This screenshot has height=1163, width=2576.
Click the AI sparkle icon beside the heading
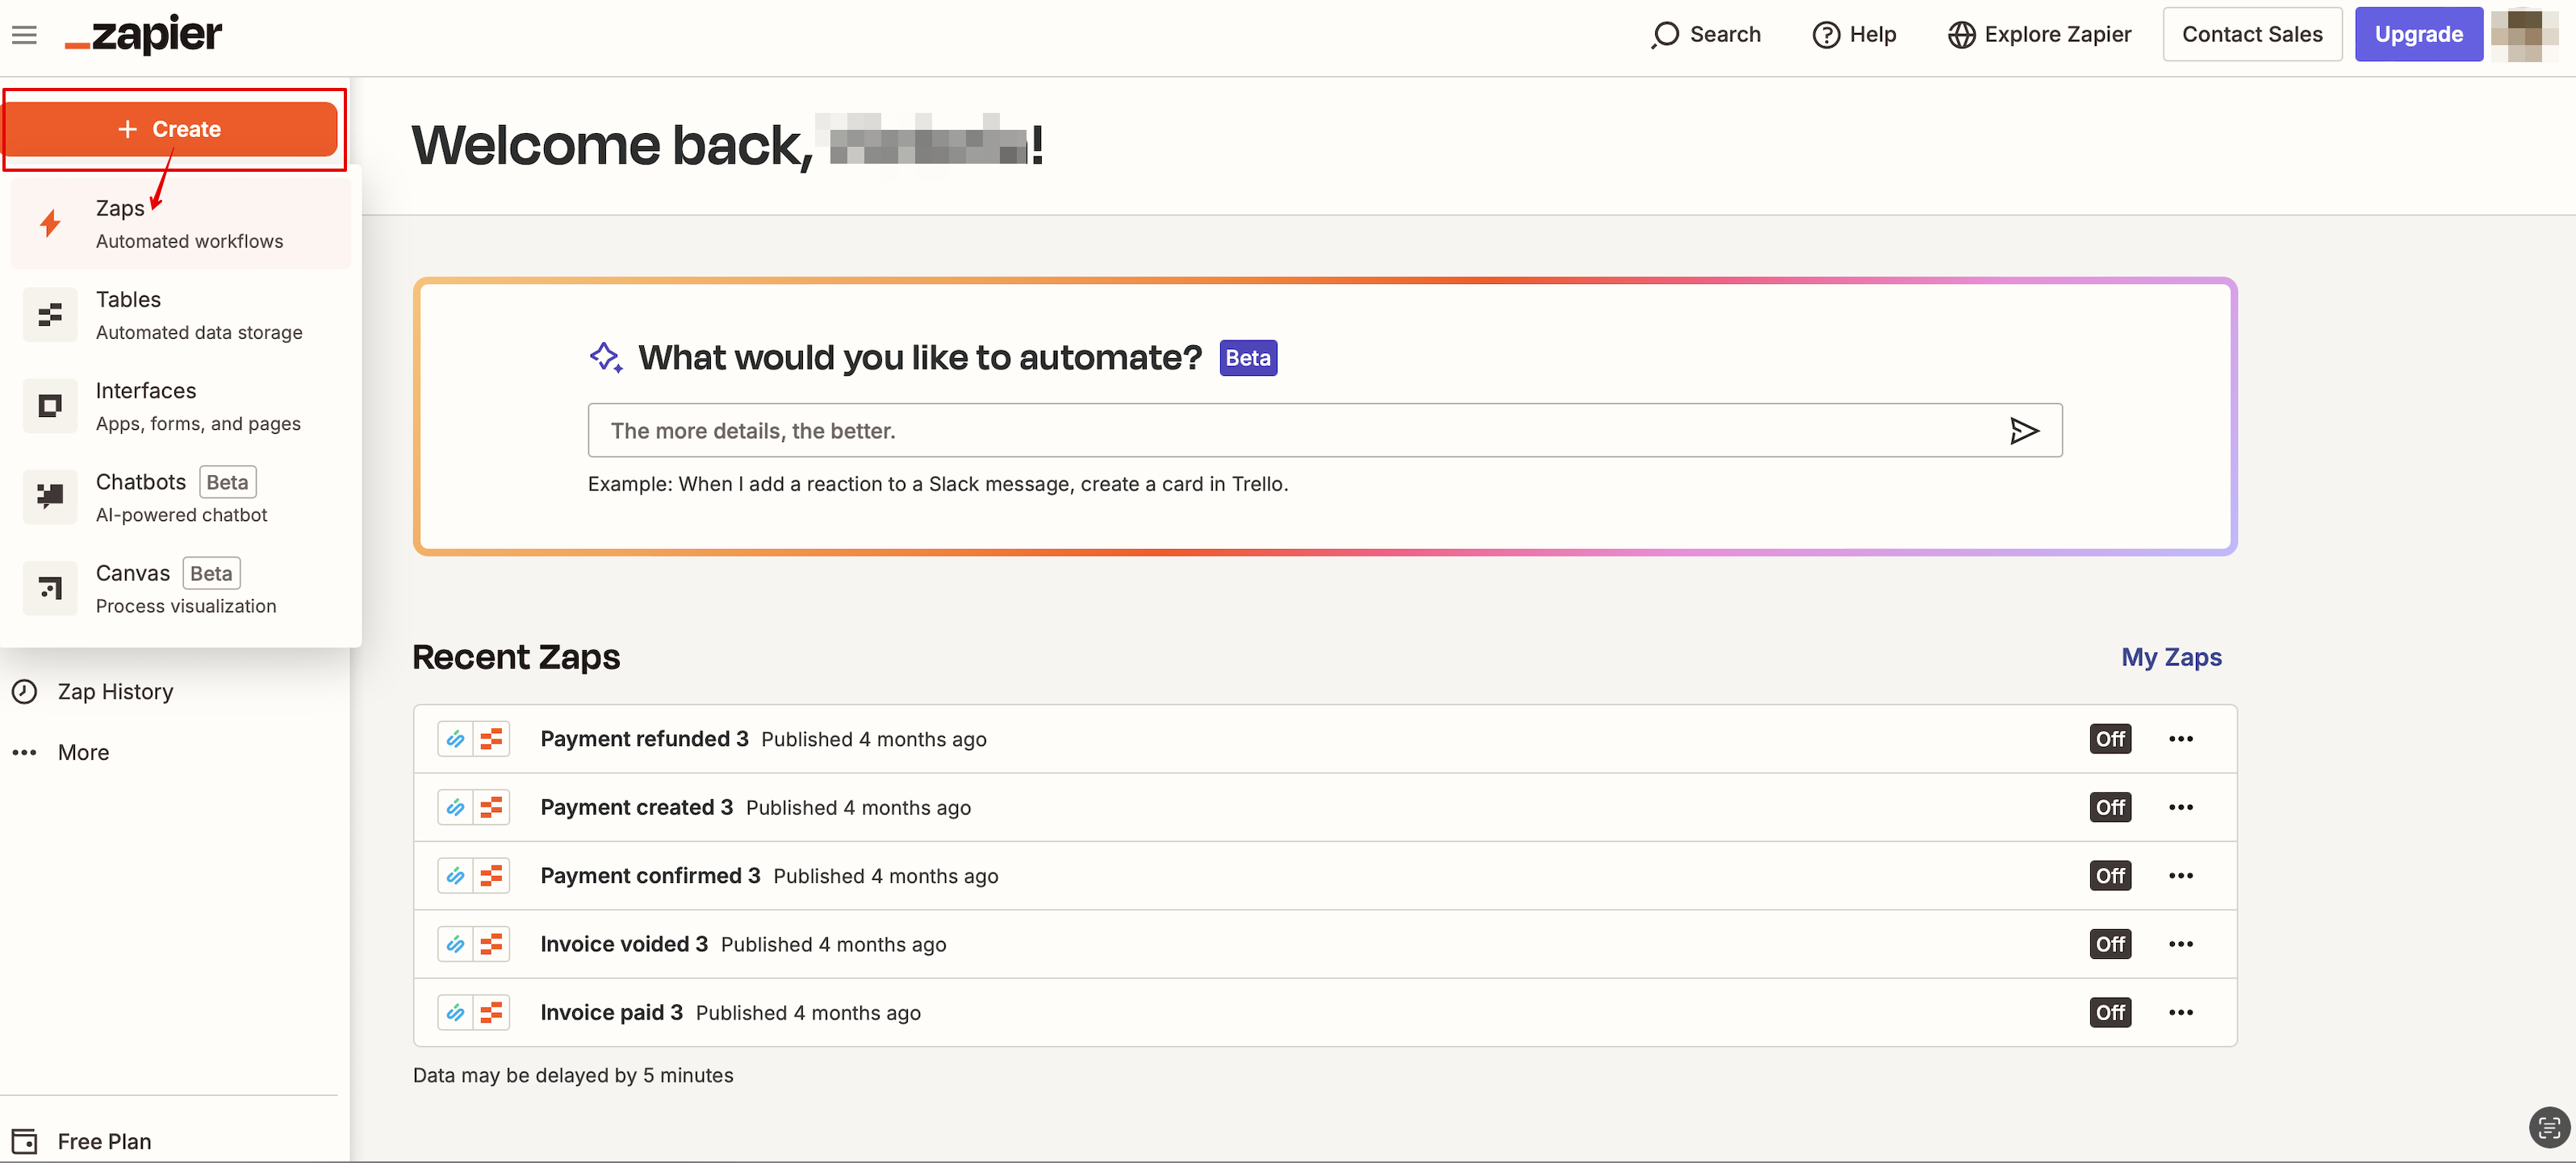click(606, 356)
